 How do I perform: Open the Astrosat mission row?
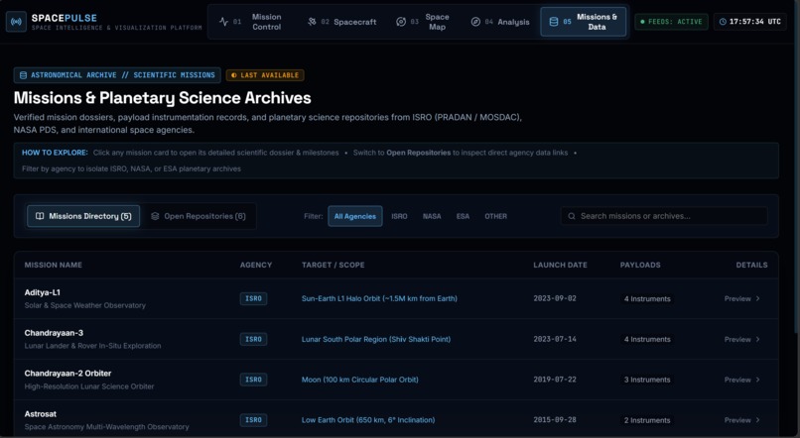click(x=396, y=418)
